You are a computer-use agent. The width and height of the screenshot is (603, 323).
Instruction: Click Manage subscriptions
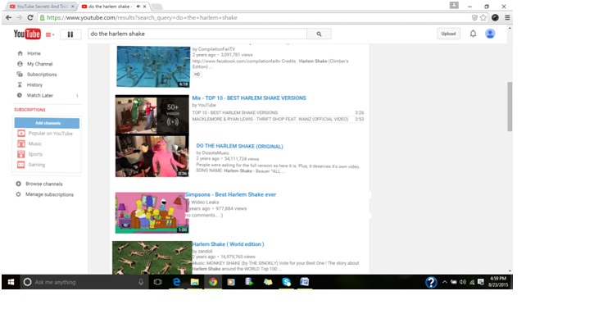pyautogui.click(x=49, y=194)
